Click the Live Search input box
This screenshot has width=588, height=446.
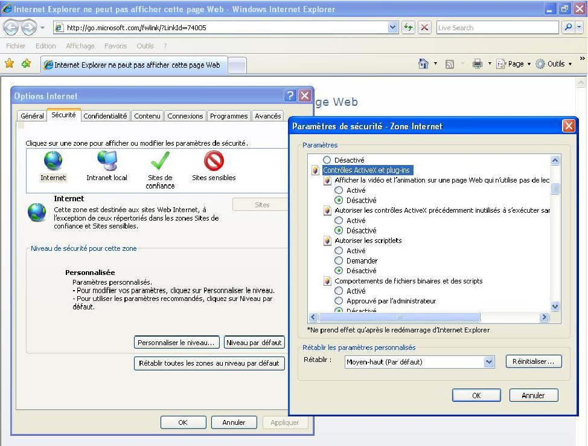click(498, 27)
